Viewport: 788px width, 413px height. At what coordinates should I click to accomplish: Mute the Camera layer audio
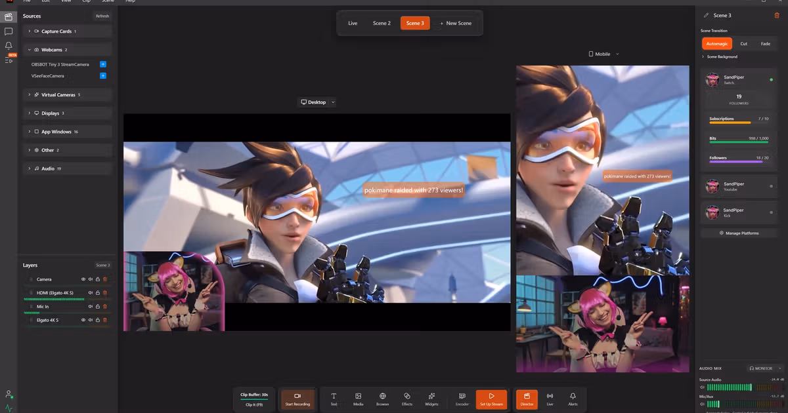pos(91,279)
